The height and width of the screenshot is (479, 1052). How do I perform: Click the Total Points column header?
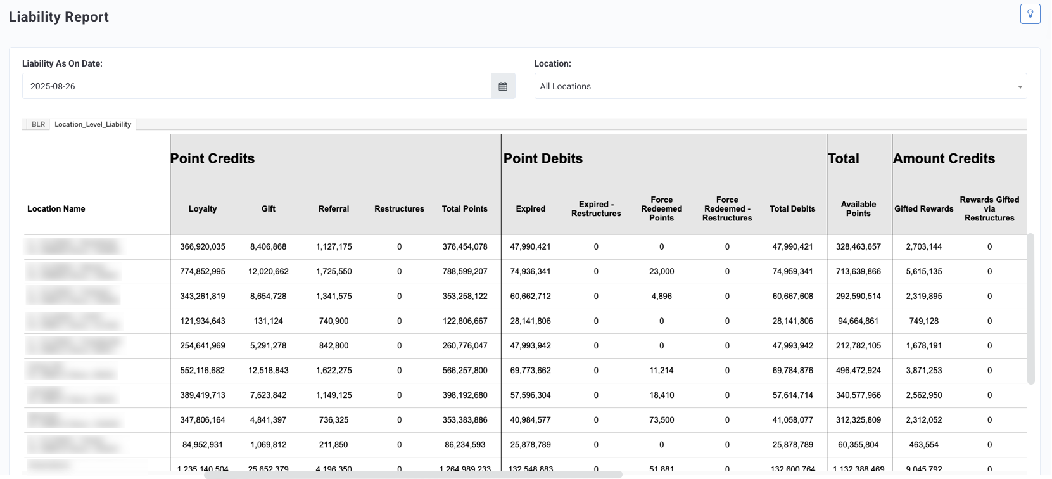[x=465, y=209]
